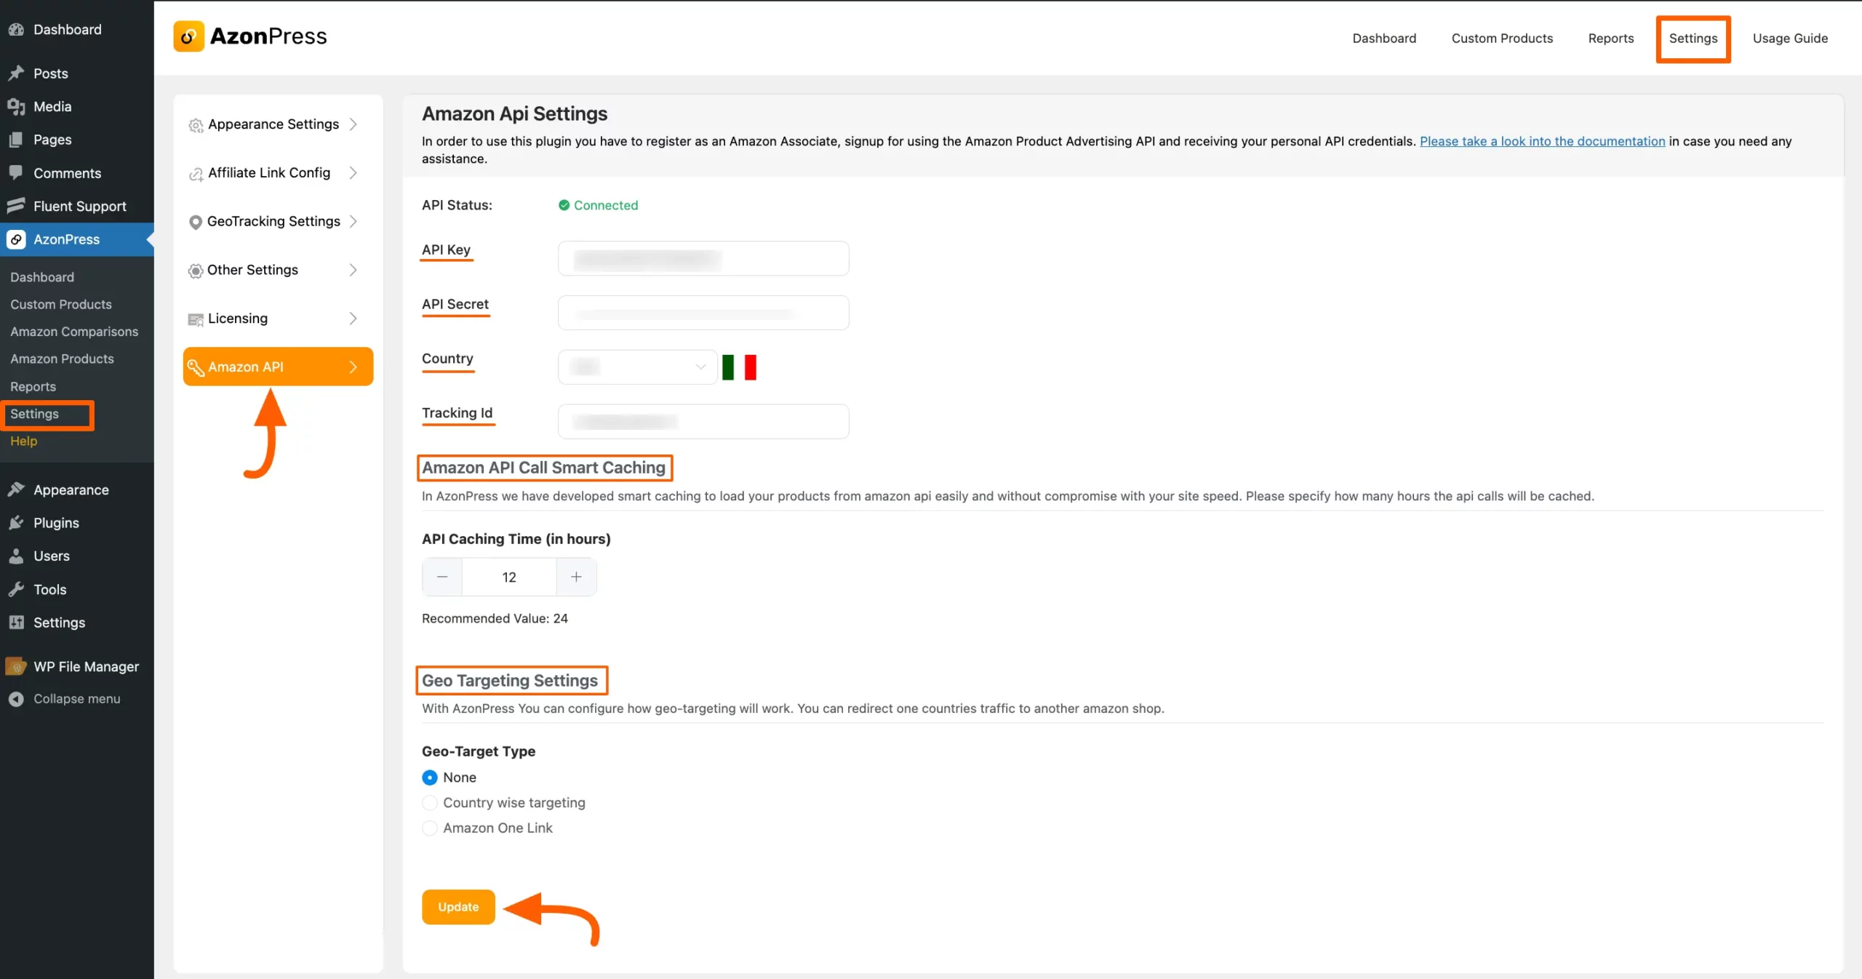The height and width of the screenshot is (979, 1862).
Task: Increase API caching time with plus
Action: 576,577
